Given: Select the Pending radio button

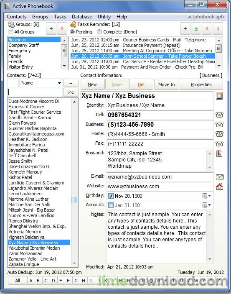Looking at the screenshot, I should [72, 32].
